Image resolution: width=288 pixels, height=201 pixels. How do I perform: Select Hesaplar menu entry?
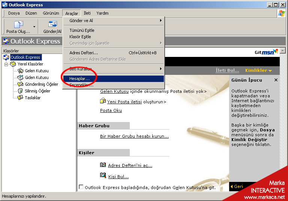[x=114, y=79]
